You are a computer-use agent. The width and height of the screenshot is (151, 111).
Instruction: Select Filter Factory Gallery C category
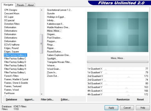coord(15,59)
